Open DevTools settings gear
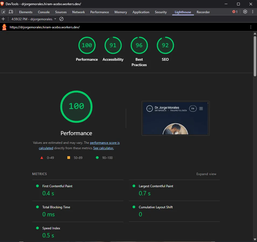The image size is (257, 242). (245, 12)
